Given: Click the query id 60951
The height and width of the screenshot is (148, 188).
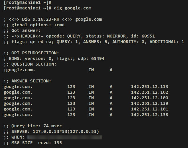Looking at the screenshot, I should (x=148, y=36).
